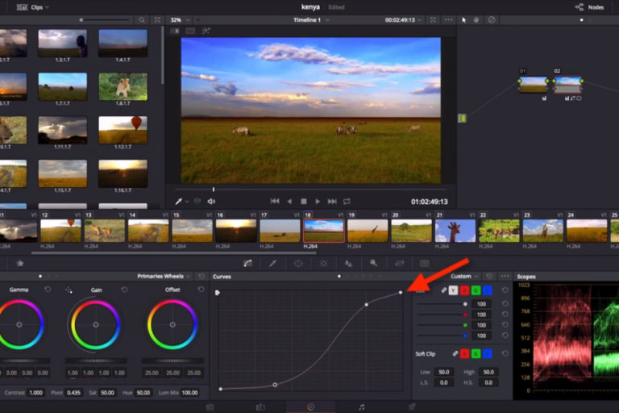Open the Sizing palette icon
619x413 pixels.
pyautogui.click(x=399, y=263)
